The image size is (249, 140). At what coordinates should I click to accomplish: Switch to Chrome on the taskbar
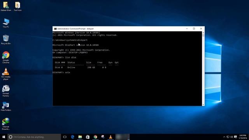pos(95,137)
